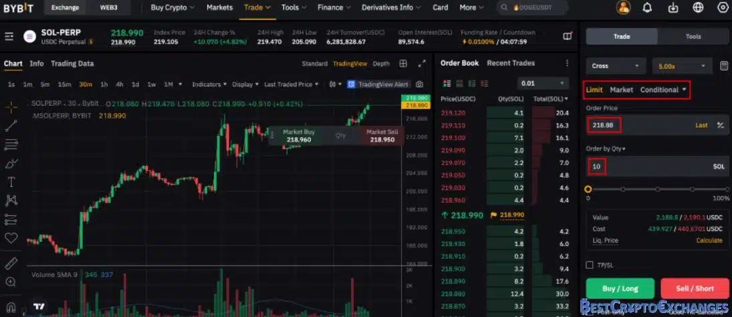Set chart interval to 1m

(x=27, y=84)
